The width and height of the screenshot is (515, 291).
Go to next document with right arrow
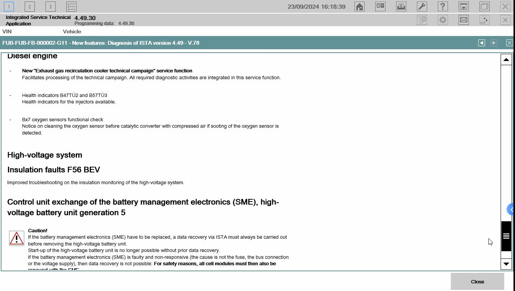(494, 43)
